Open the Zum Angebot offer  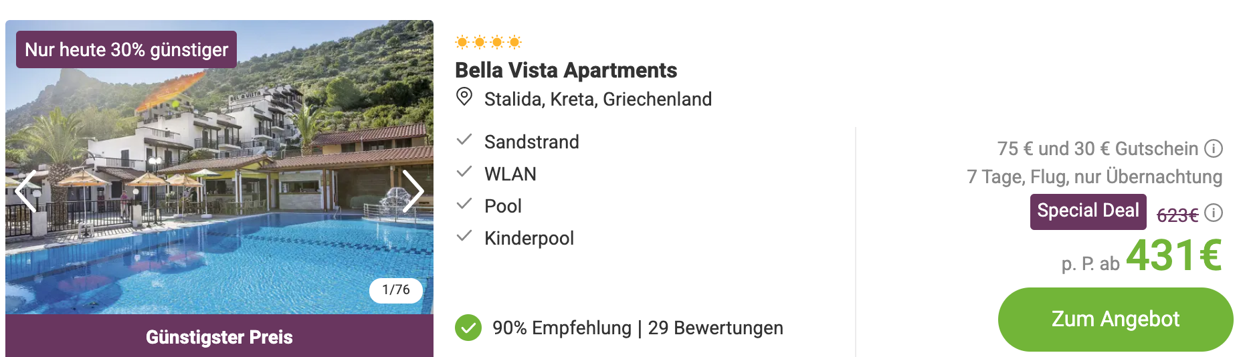1115,320
